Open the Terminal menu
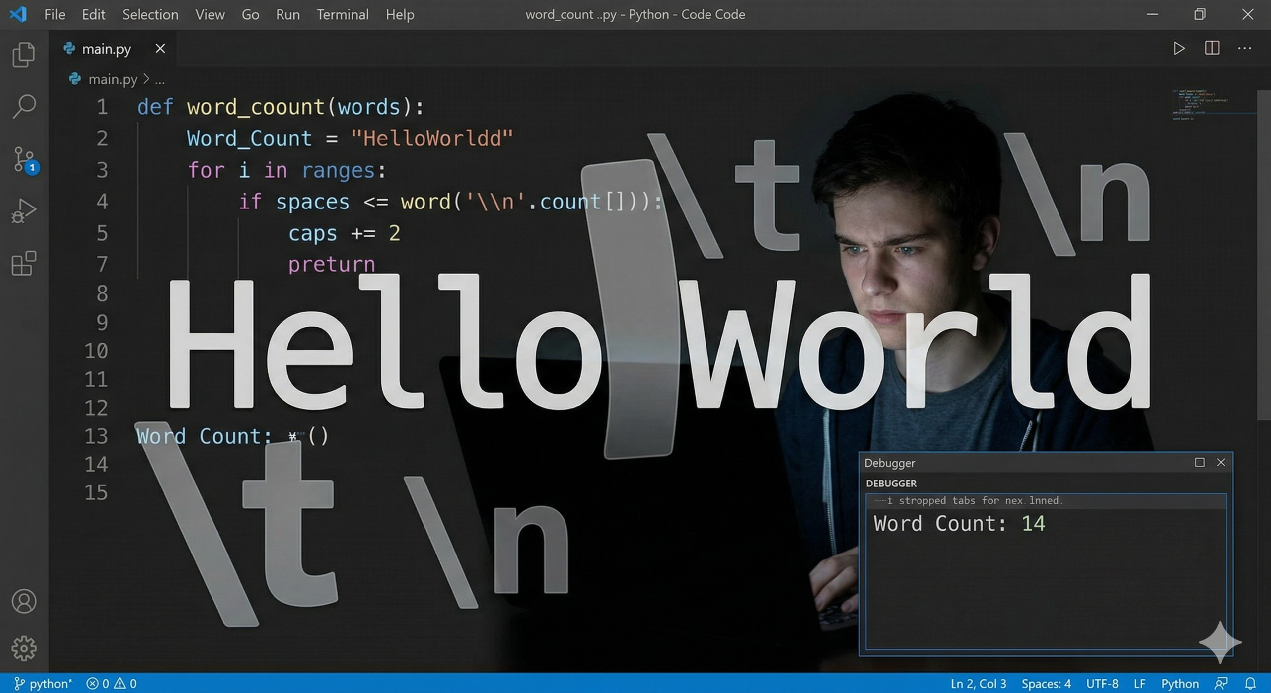 tap(342, 14)
